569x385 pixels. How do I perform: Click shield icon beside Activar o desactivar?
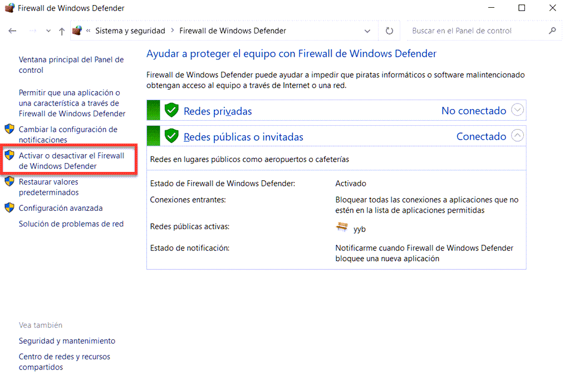(9, 155)
